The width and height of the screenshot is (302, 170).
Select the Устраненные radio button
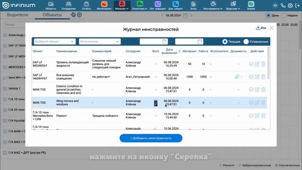246,42
